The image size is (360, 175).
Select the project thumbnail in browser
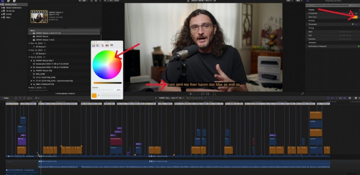[x=39, y=17]
